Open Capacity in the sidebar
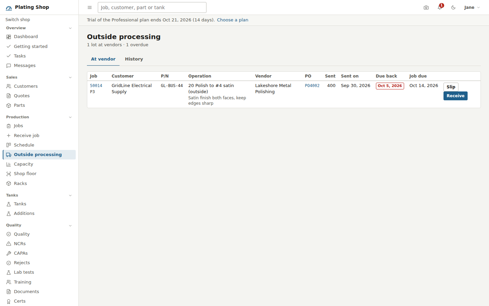489x306 pixels. [39, 164]
